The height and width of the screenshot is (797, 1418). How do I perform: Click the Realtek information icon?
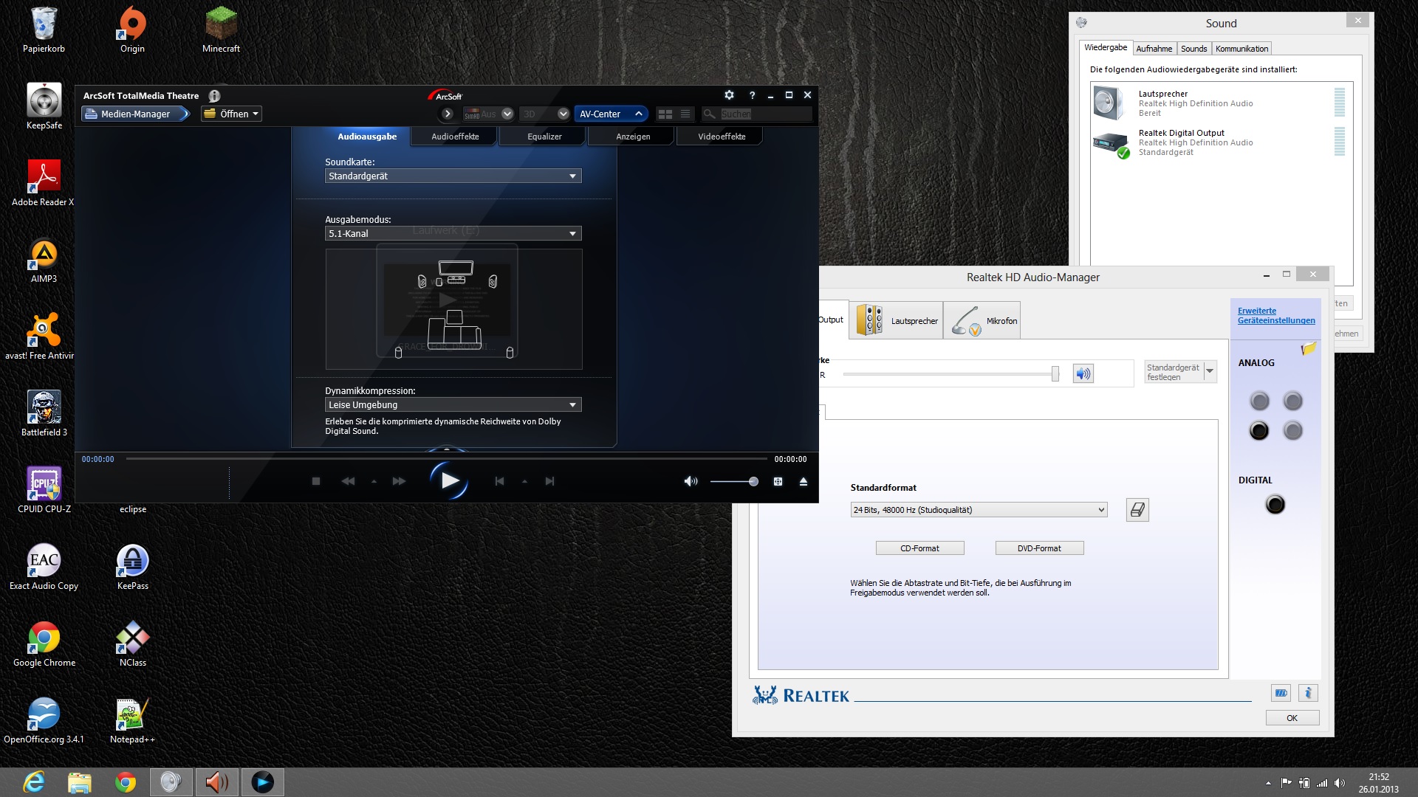1308,693
